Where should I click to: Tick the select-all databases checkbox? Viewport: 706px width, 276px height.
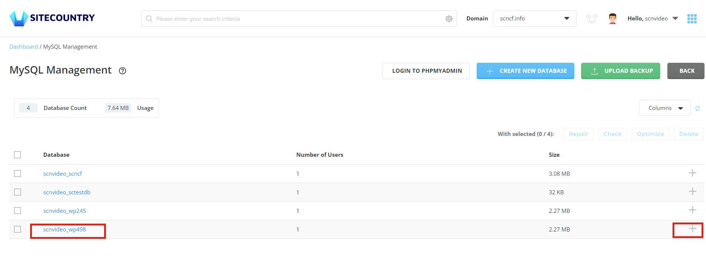(x=17, y=155)
